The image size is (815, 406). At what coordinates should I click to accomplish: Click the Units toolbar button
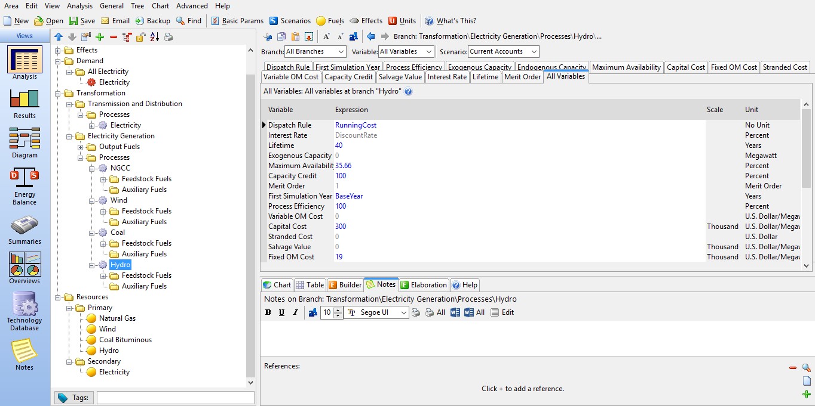[x=402, y=21]
